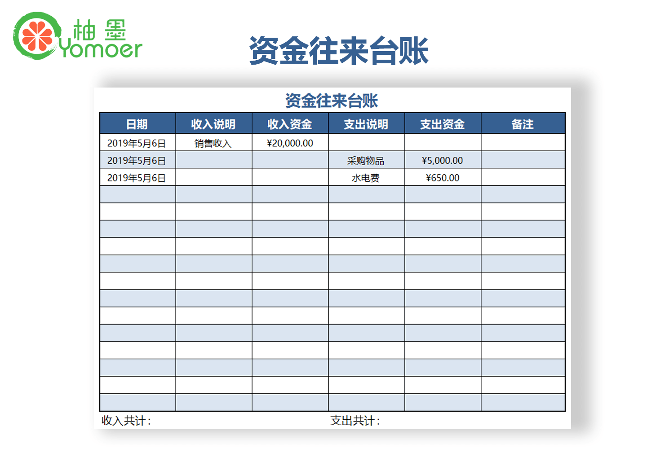The height and width of the screenshot is (457, 647).
Task: Click the 采购物品 cell
Action: click(x=367, y=160)
